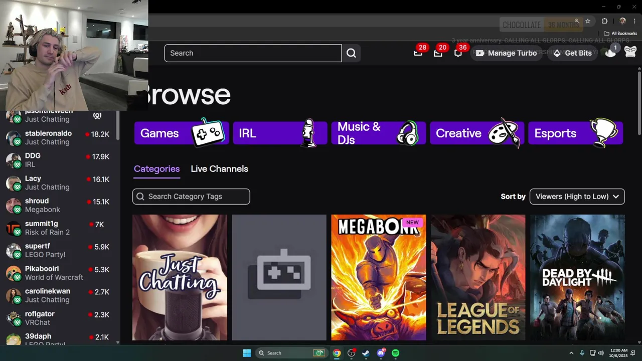This screenshot has height=361, width=642.
Task: Open carolinekwan channel in sidebar
Action: 59,295
